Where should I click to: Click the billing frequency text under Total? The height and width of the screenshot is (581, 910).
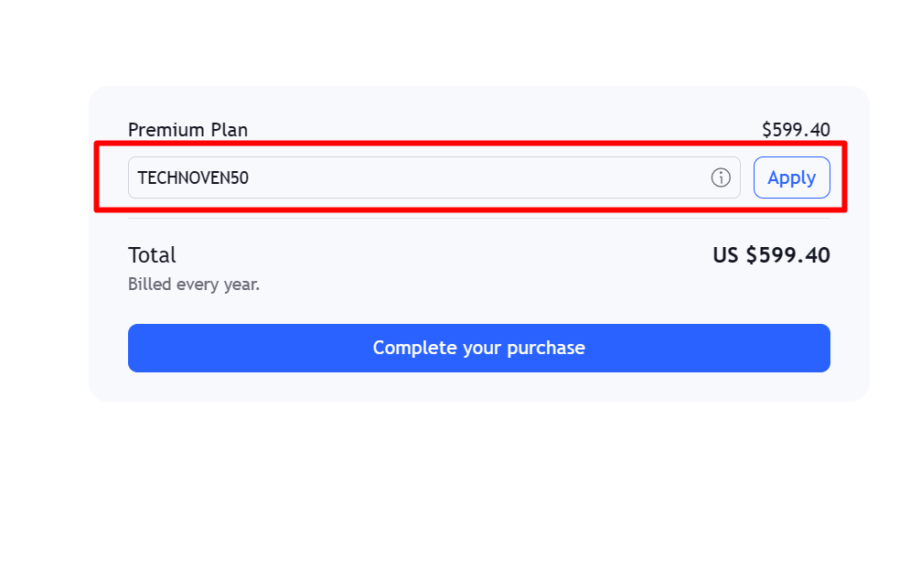pyautogui.click(x=194, y=285)
